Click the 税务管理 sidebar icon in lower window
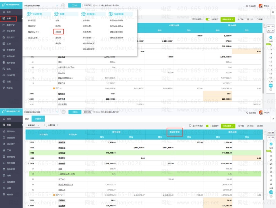This screenshot has width=276, height=208. [4, 169]
